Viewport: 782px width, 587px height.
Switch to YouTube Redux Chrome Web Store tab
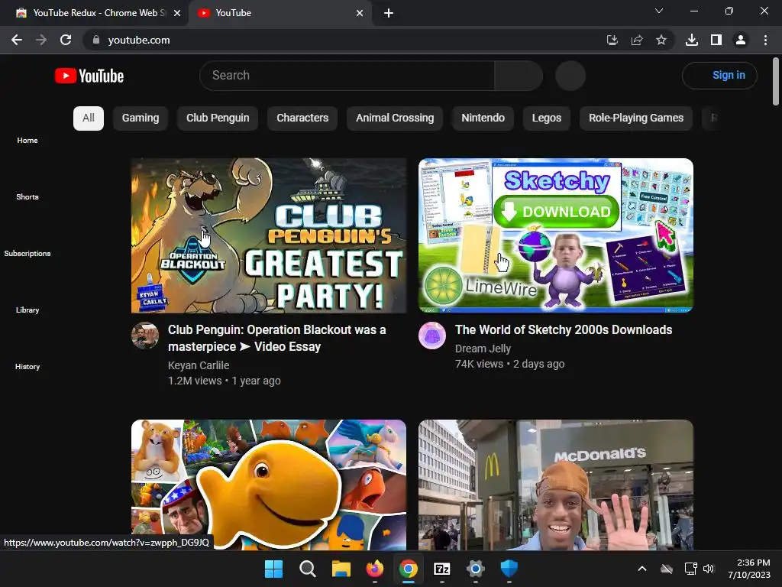click(x=94, y=13)
